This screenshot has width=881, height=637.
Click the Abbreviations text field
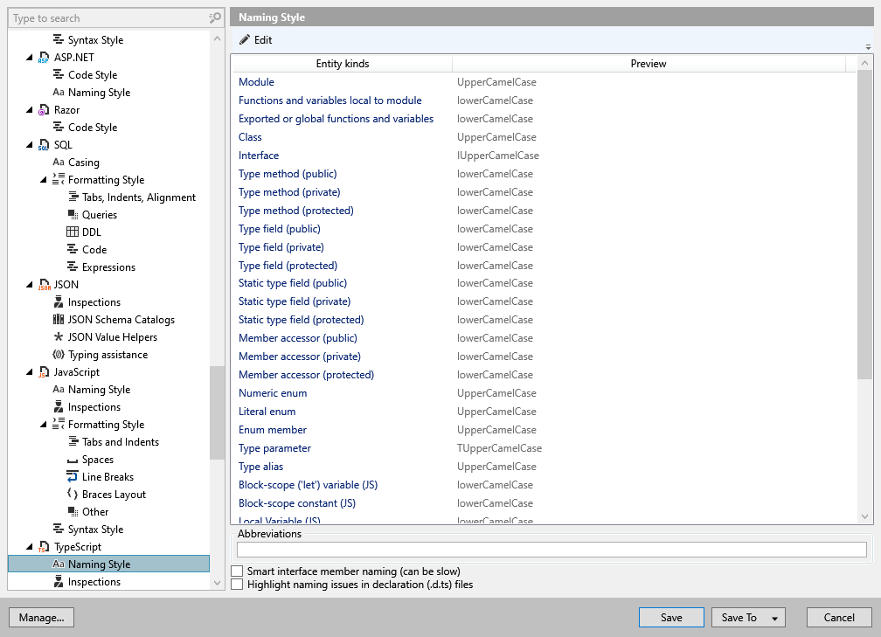[551, 550]
